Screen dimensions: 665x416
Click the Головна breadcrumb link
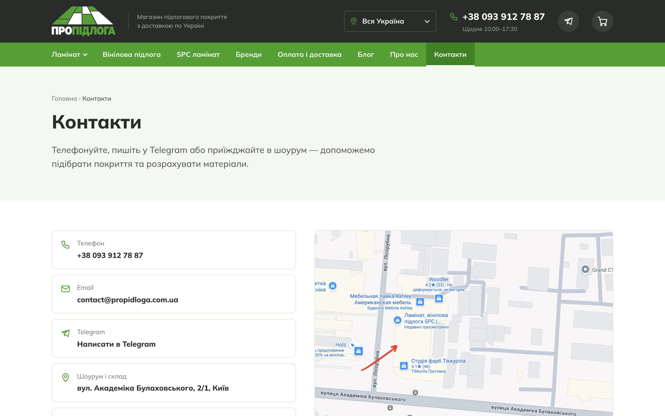(64, 99)
